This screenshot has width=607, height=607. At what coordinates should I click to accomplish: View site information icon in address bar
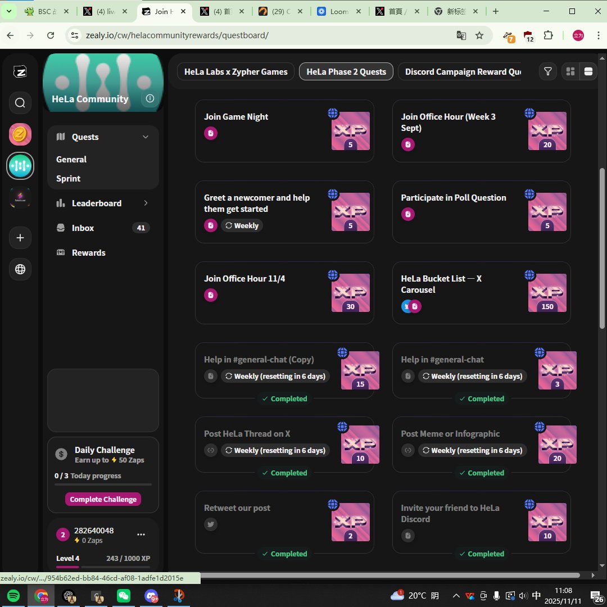[74, 35]
